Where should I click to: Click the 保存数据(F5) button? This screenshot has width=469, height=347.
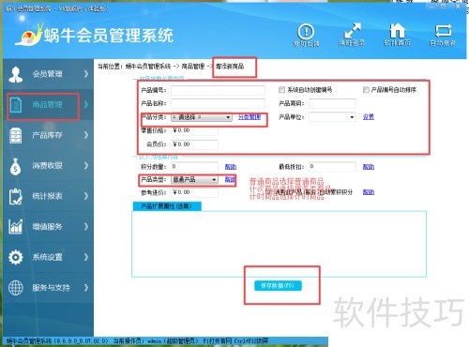click(x=278, y=285)
